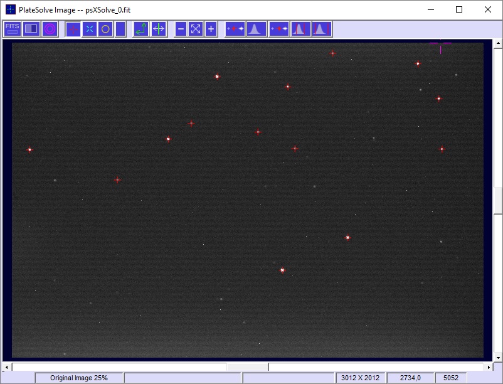
Task: Open the FITS header button
Action: tap(12, 29)
